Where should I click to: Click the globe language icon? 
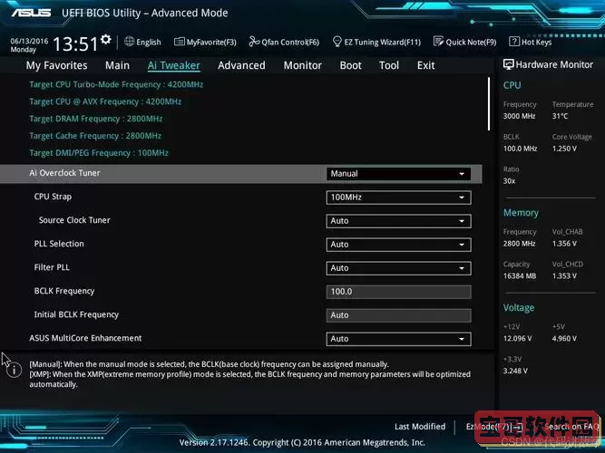[x=130, y=42]
